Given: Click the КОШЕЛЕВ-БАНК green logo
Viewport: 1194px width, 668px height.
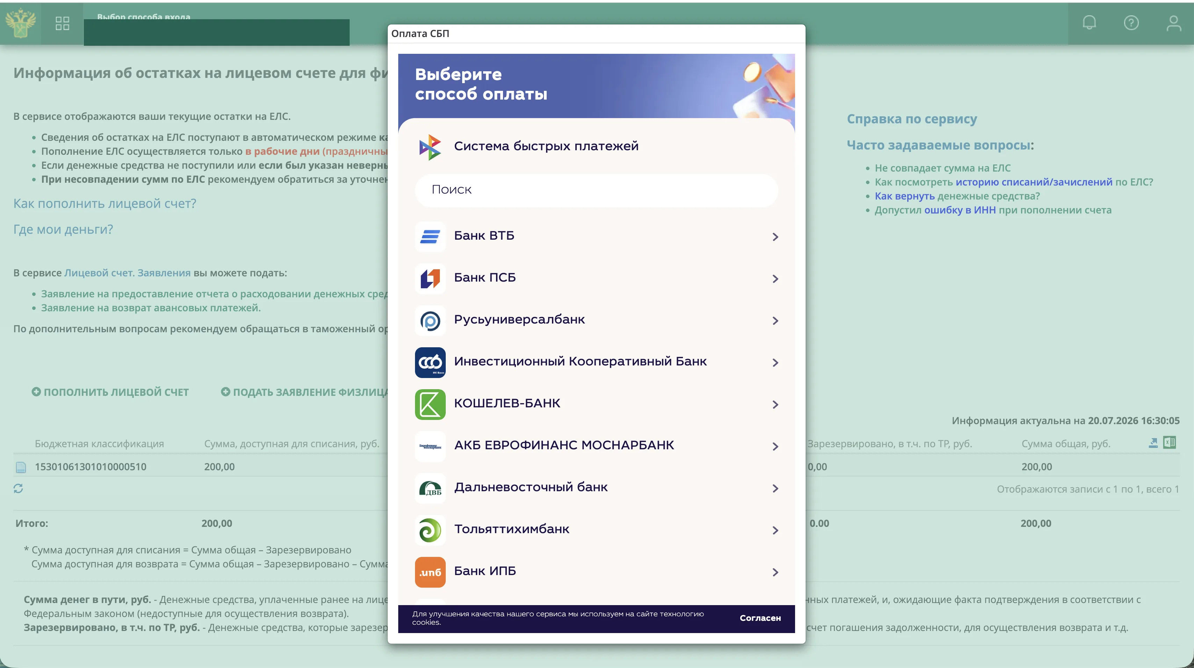Looking at the screenshot, I should tap(430, 404).
